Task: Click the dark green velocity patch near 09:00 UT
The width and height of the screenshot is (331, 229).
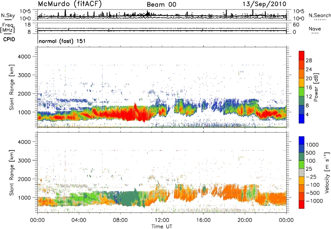Action: coord(128,198)
